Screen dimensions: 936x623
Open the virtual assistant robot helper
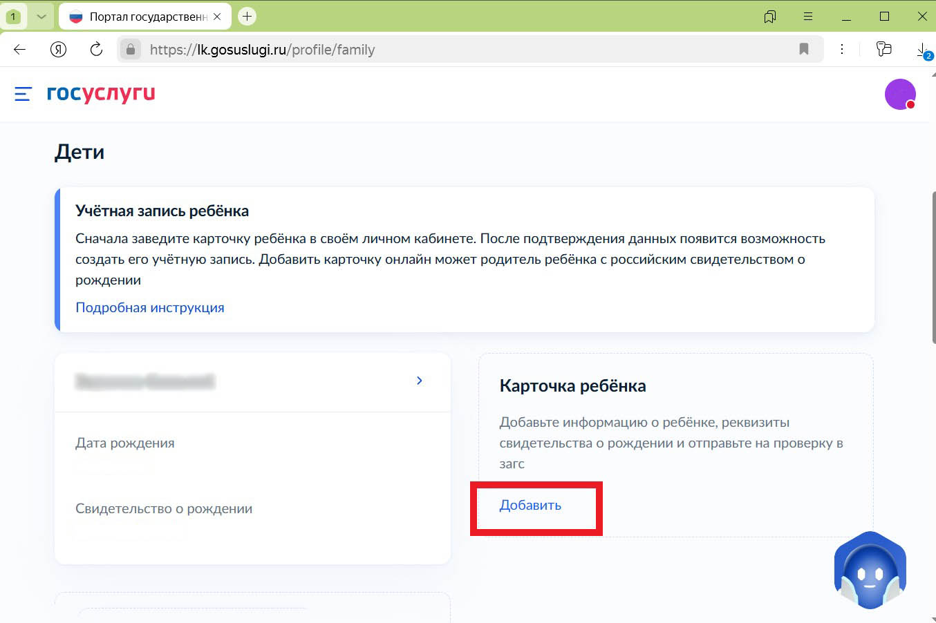point(870,571)
